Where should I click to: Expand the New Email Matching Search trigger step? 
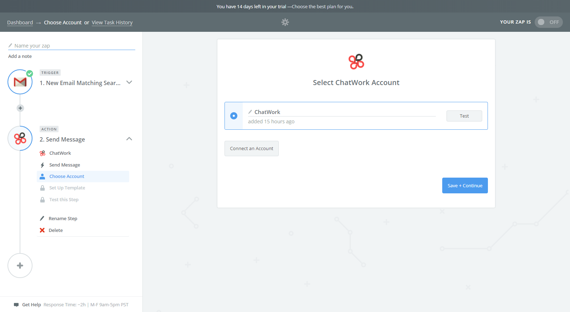(129, 82)
